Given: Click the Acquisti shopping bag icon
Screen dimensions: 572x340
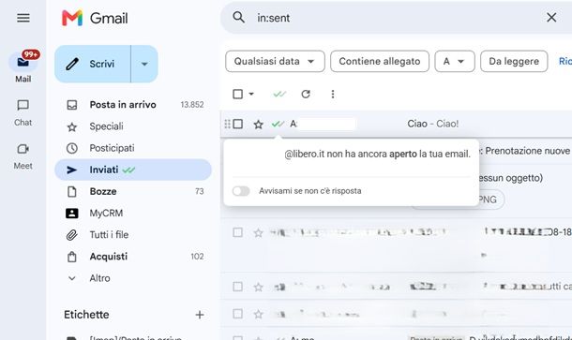Looking at the screenshot, I should 72,257.
